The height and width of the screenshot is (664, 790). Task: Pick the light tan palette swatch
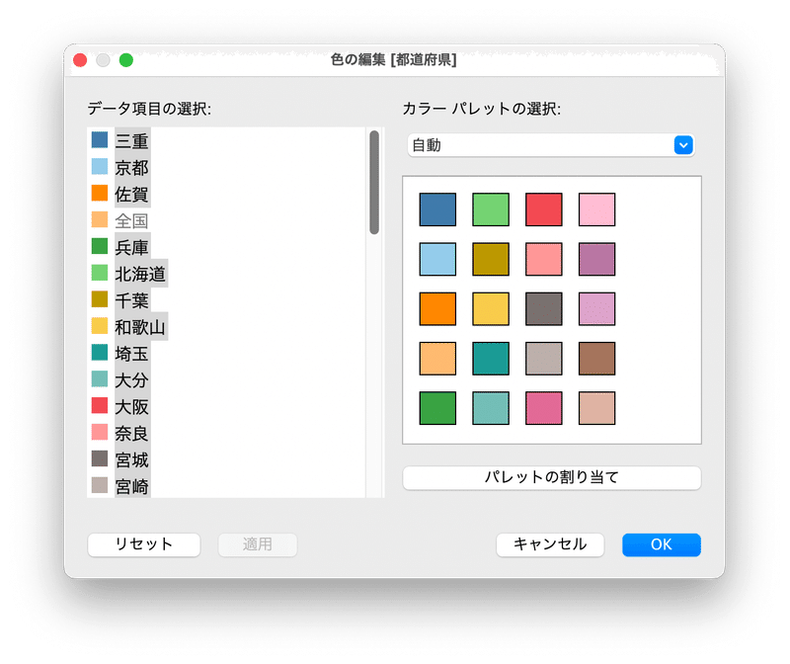597,408
